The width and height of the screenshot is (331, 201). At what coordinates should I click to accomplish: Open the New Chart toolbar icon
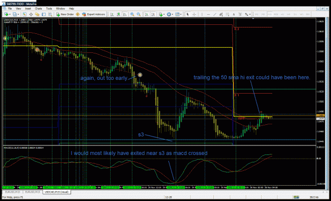6,14
